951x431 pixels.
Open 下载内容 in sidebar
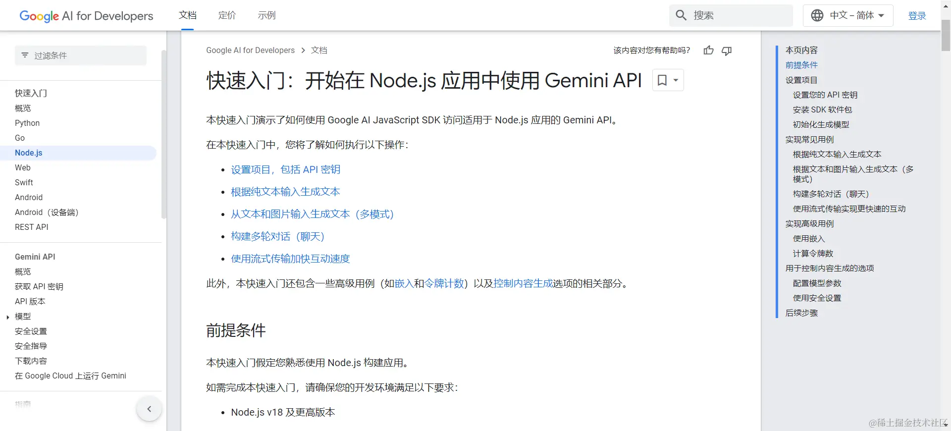(x=31, y=361)
